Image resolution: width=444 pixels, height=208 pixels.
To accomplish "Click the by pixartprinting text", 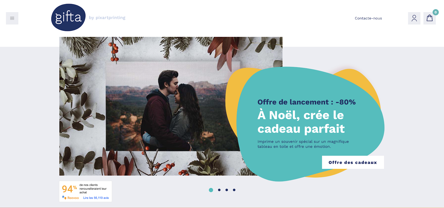I will (107, 18).
